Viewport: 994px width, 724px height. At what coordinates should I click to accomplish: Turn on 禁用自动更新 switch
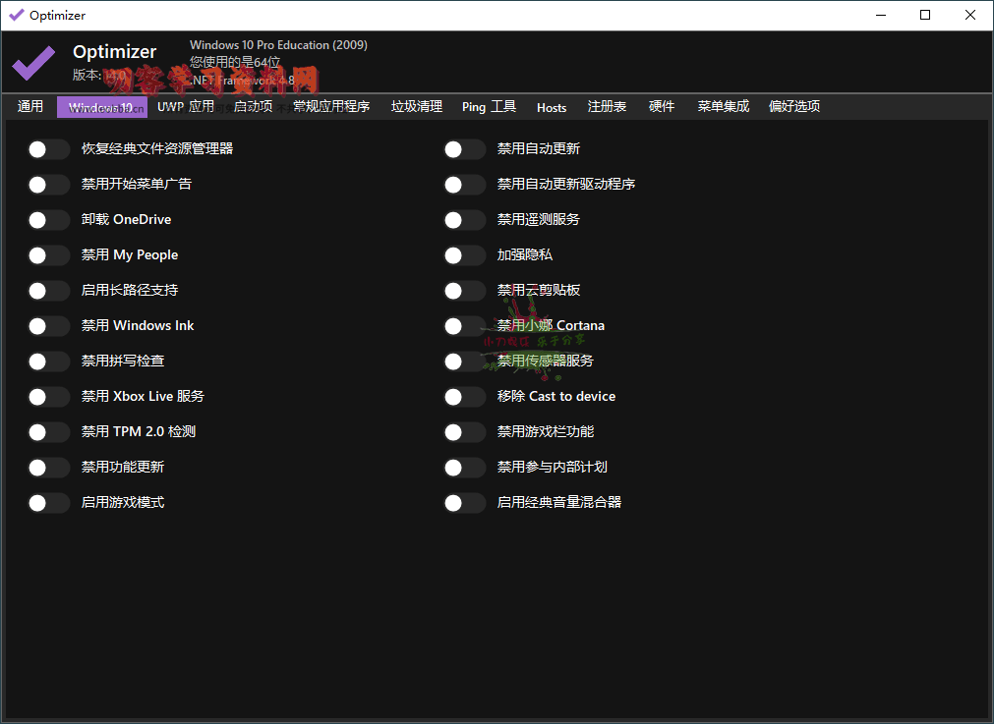(x=464, y=149)
